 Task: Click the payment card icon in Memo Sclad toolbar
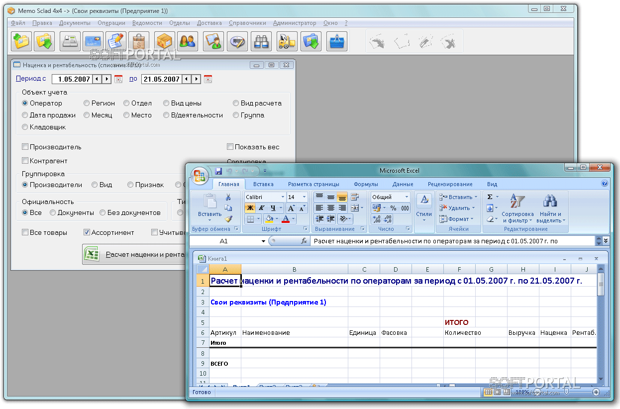[x=93, y=41]
